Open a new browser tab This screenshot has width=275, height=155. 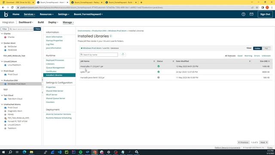coord(141,3)
